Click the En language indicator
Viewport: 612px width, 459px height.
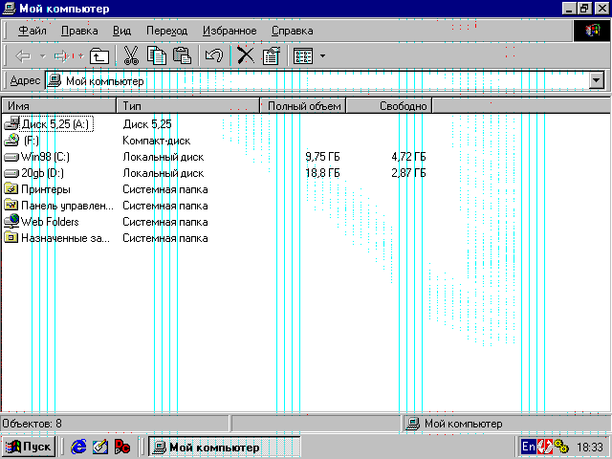click(528, 447)
